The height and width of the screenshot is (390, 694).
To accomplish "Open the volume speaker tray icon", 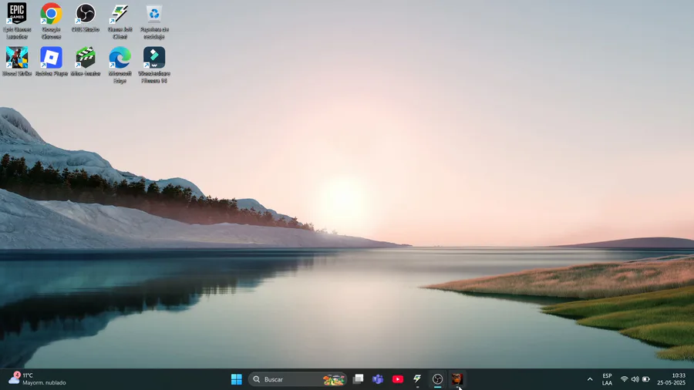I will point(635,379).
